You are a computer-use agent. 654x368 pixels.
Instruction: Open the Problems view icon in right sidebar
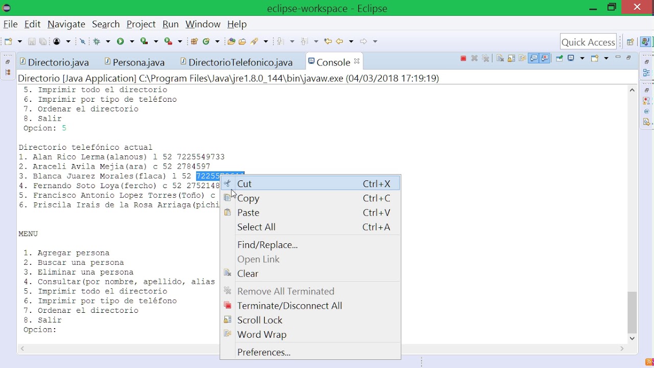[x=647, y=101]
